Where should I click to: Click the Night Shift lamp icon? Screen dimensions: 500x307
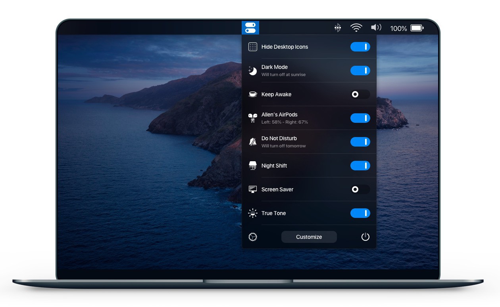click(x=253, y=166)
